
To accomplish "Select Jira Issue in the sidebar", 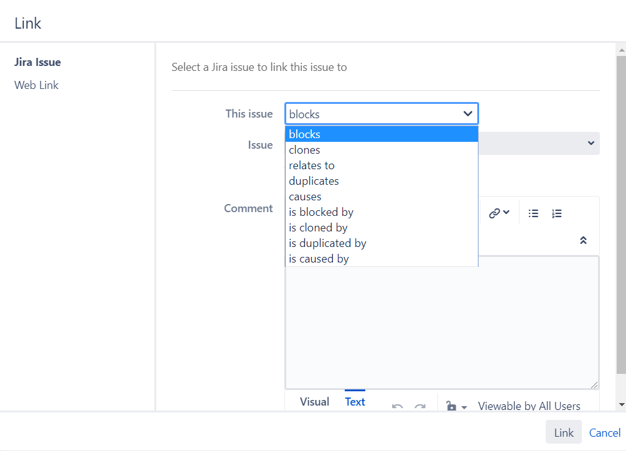I will 37,62.
